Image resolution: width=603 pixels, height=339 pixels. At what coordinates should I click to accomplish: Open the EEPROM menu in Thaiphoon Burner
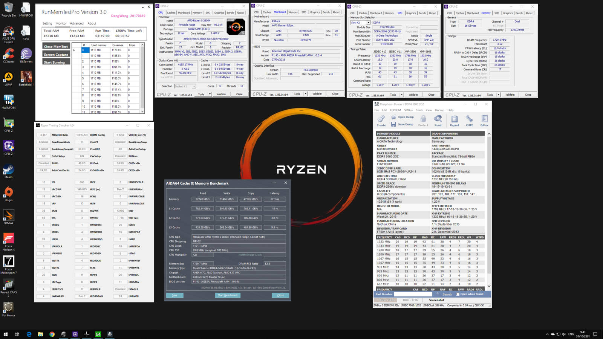click(395, 110)
